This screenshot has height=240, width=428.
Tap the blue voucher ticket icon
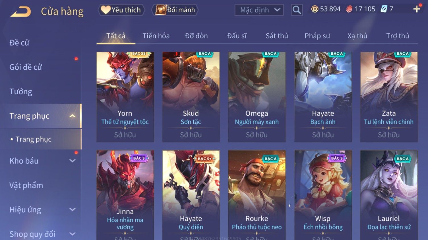pyautogui.click(x=384, y=9)
